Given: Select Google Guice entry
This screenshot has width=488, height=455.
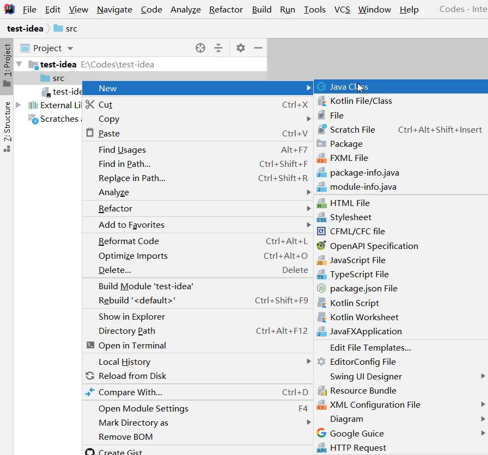Looking at the screenshot, I should click(x=357, y=434).
